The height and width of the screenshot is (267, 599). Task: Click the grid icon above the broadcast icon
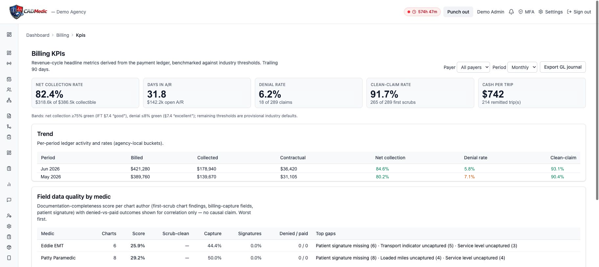pos(9,53)
